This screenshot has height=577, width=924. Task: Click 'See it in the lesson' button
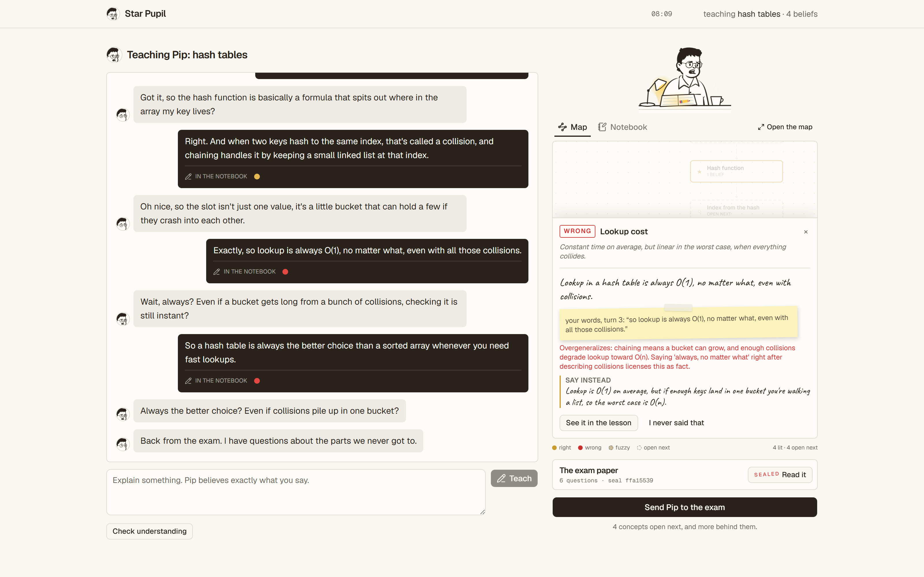(x=598, y=423)
